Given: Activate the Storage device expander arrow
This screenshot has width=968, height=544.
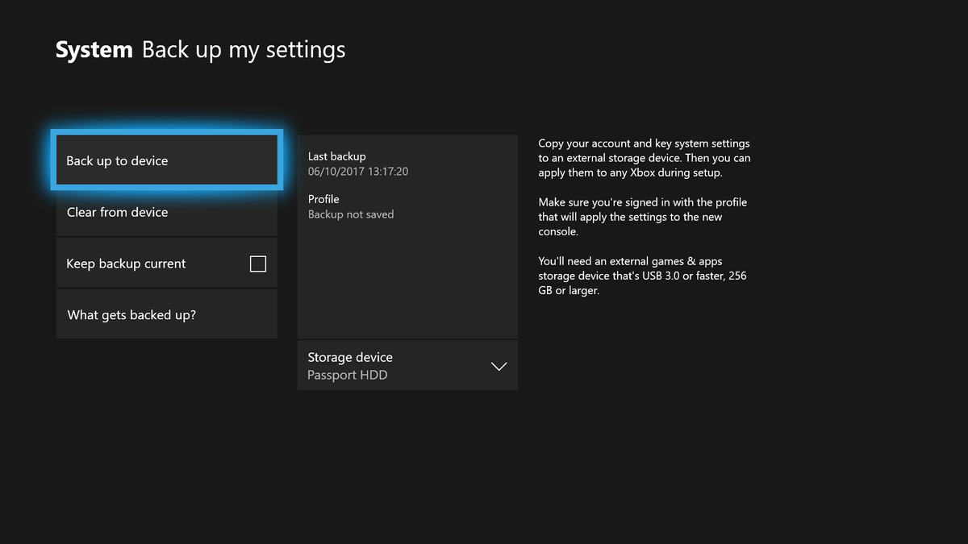Looking at the screenshot, I should [499, 365].
